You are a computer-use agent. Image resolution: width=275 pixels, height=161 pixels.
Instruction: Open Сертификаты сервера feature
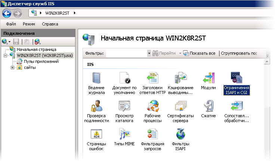(180, 112)
